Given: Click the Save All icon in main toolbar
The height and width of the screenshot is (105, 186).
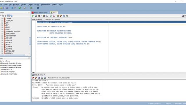Looking at the screenshot, I should [7, 8].
